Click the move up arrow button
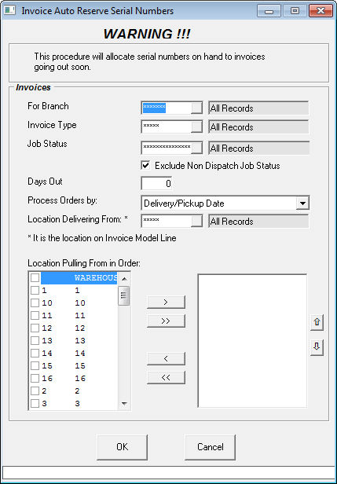This screenshot has height=484, width=337. [317, 322]
